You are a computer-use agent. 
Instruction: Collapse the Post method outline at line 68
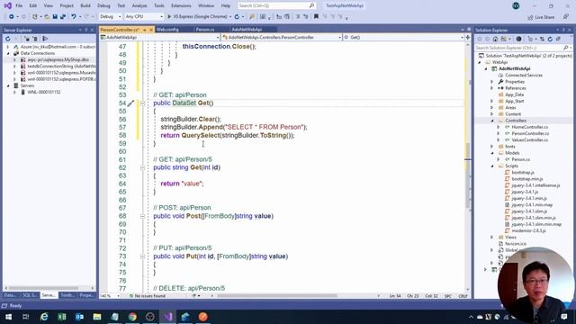pos(142,216)
